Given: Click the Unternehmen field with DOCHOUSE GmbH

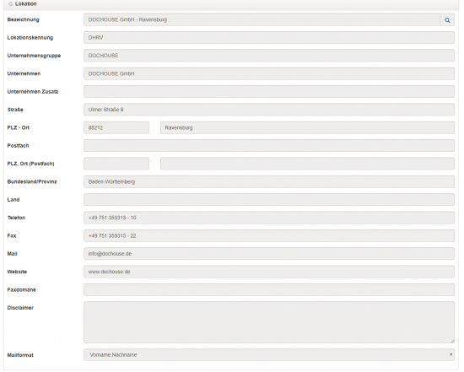Looking at the screenshot, I should 269,73.
